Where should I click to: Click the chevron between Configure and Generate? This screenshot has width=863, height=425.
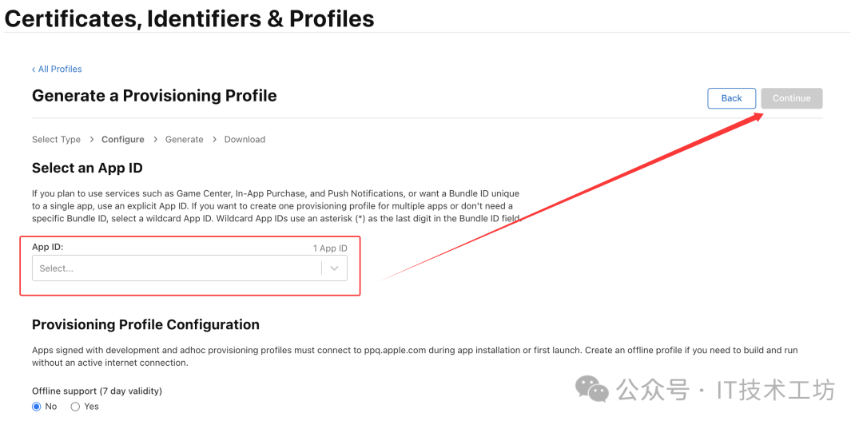(x=155, y=139)
